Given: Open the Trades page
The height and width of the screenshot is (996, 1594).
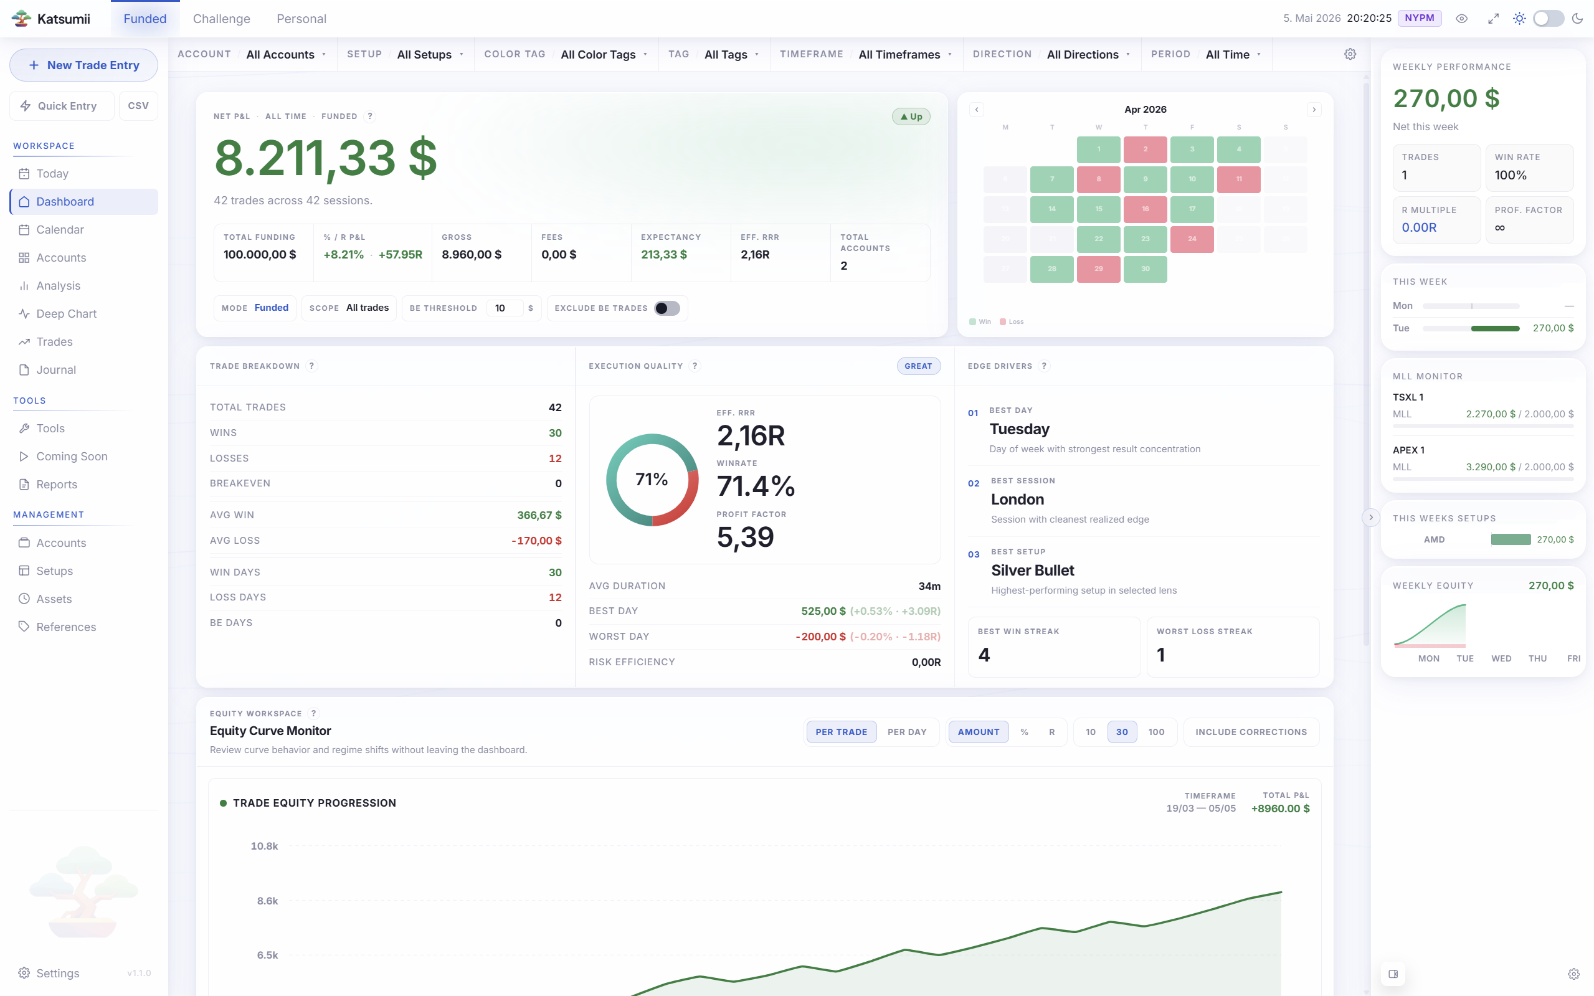Looking at the screenshot, I should coord(83,341).
